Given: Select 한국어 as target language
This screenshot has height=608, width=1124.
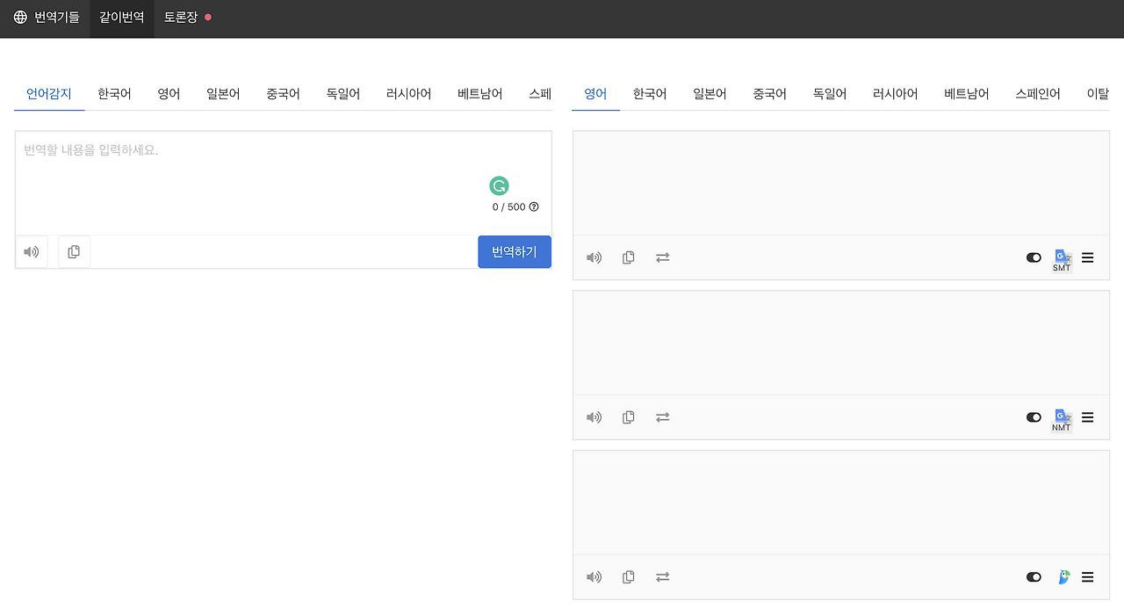Looking at the screenshot, I should [x=650, y=94].
